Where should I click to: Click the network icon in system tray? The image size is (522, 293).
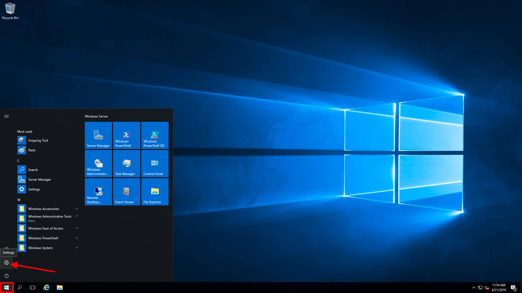pos(480,288)
